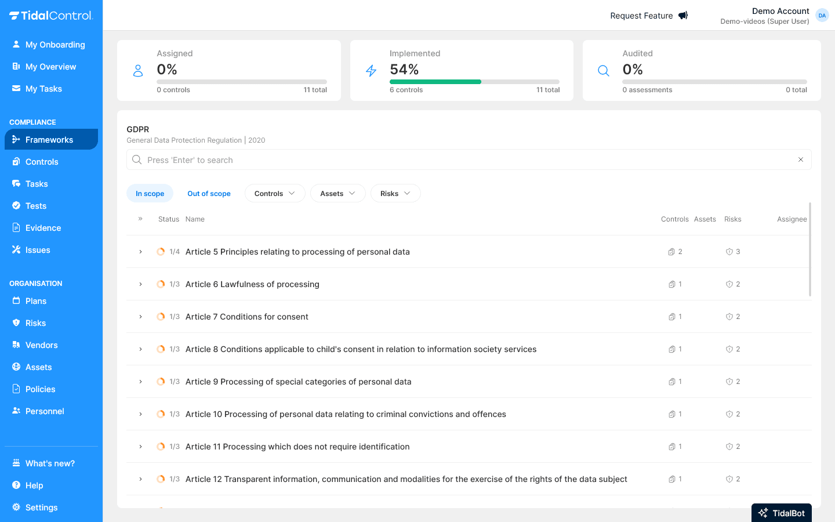The height and width of the screenshot is (522, 835).
Task: Open the Issues section in sidebar
Action: (37, 249)
